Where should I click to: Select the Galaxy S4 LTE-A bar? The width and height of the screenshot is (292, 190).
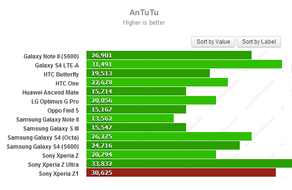tap(184, 65)
